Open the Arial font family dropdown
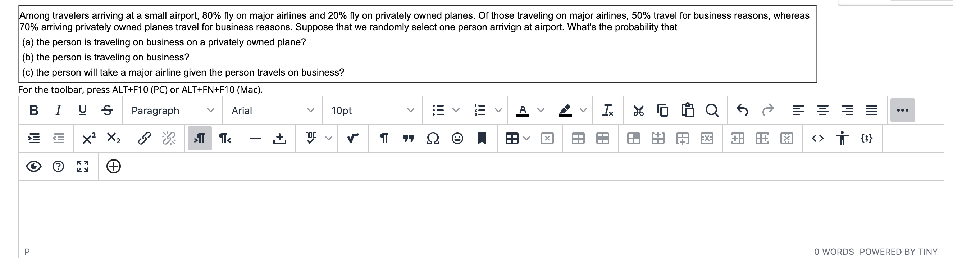953x275 pixels. click(x=272, y=110)
